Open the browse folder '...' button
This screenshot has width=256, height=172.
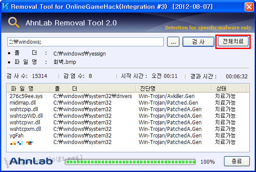173,42
